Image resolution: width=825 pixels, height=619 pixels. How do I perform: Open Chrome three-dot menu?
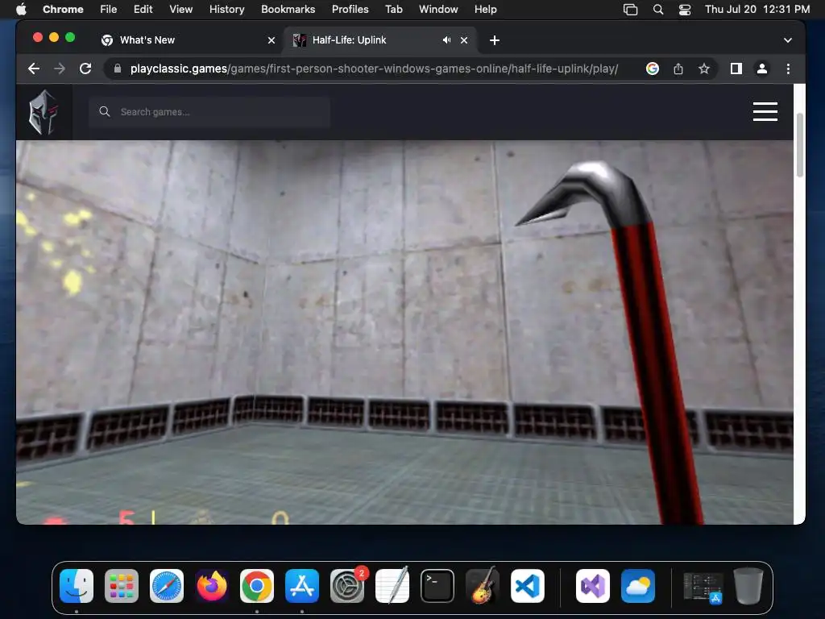click(788, 69)
